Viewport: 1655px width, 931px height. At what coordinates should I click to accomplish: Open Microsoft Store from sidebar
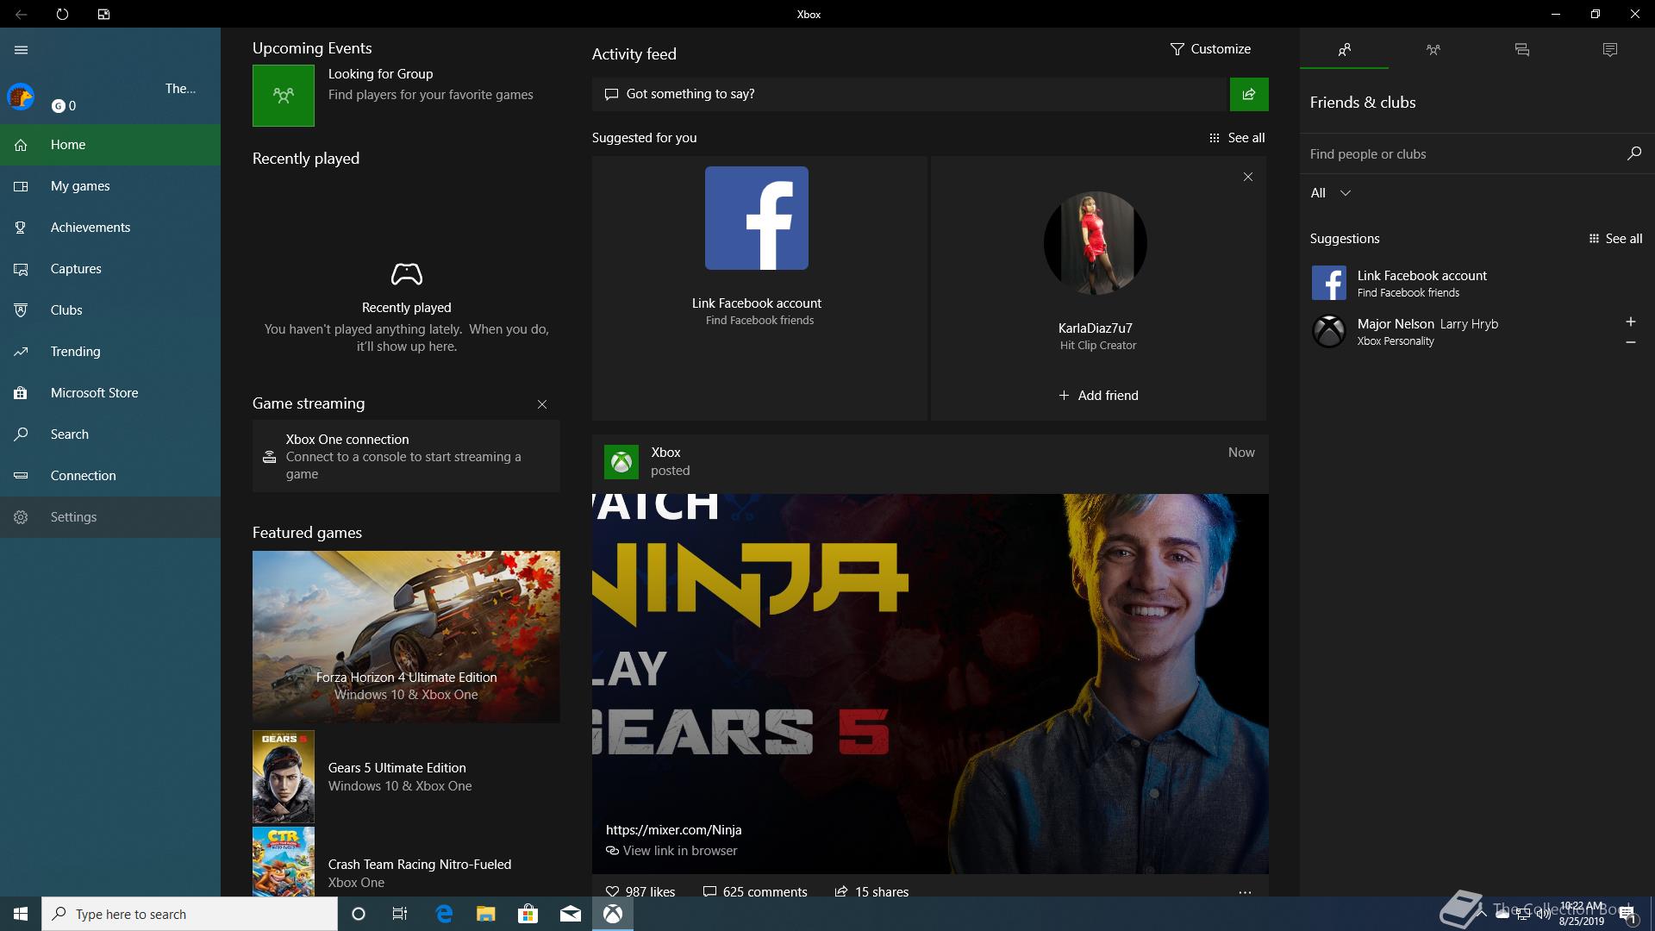(x=110, y=393)
